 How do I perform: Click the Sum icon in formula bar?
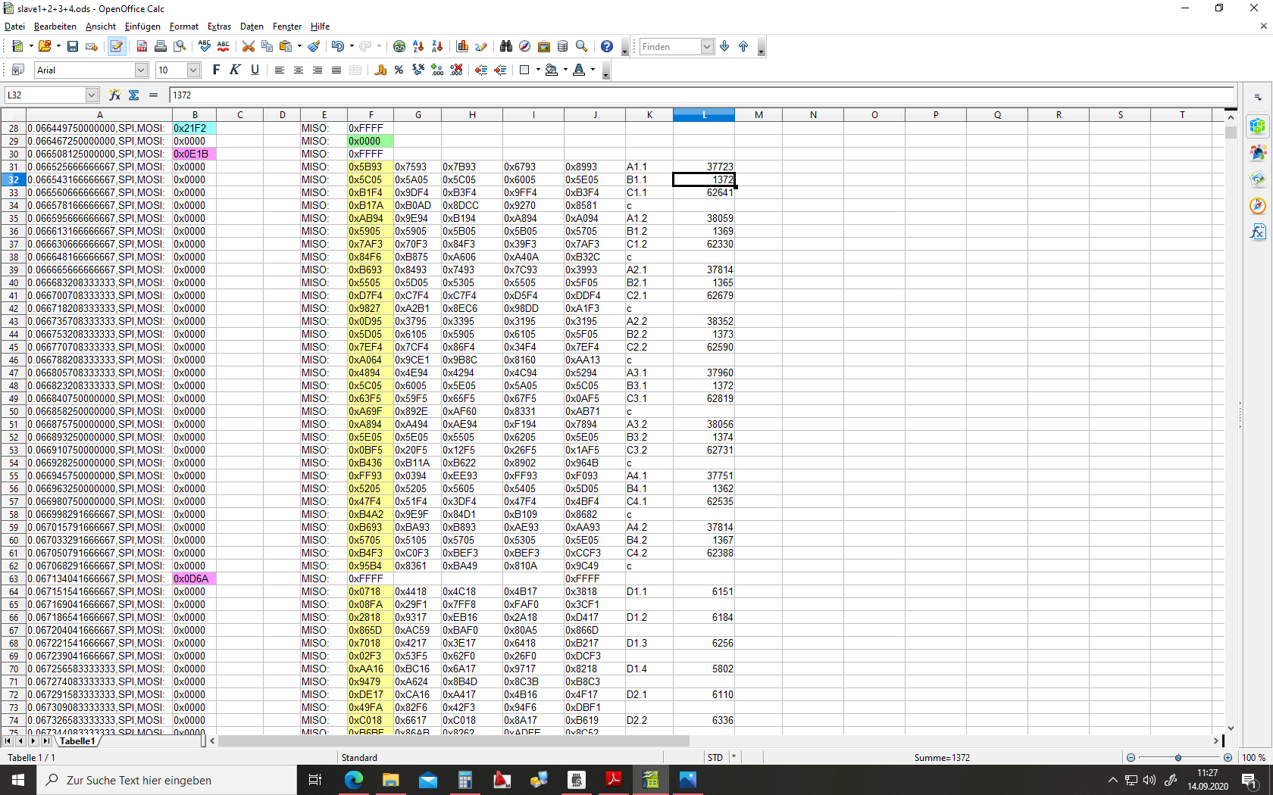134,95
